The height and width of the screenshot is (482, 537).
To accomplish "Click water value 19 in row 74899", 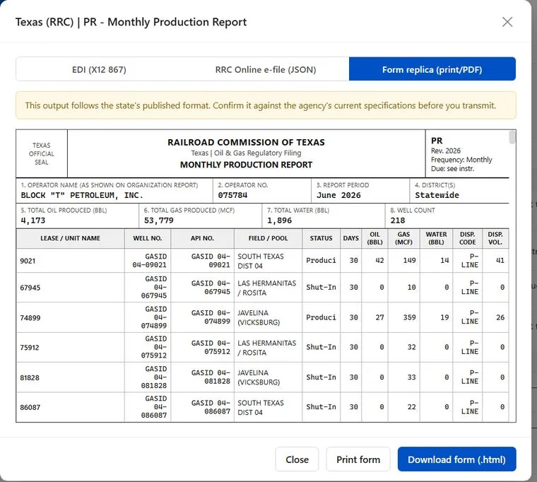I will (444, 317).
